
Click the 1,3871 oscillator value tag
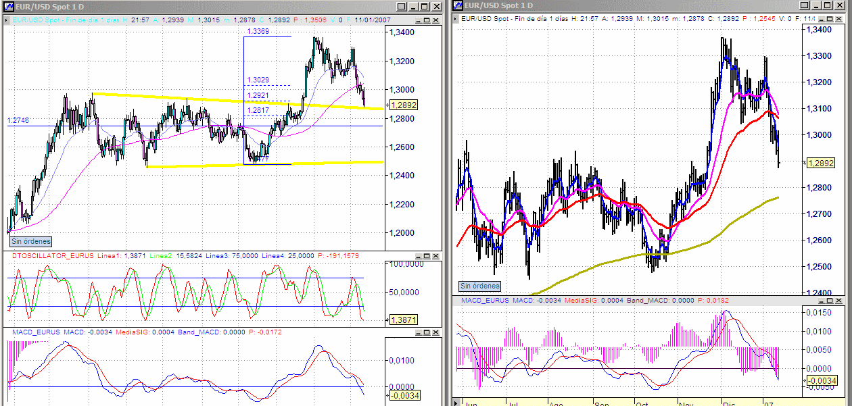pyautogui.click(x=404, y=320)
